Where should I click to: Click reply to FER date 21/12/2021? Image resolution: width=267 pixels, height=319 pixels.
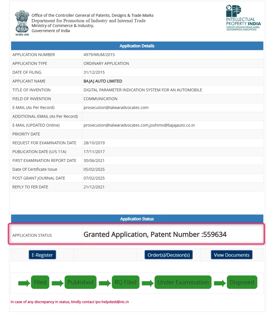tap(94, 187)
